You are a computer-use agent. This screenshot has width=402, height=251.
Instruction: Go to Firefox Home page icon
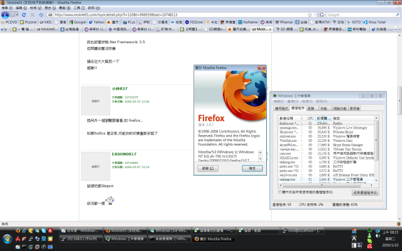click(41, 15)
